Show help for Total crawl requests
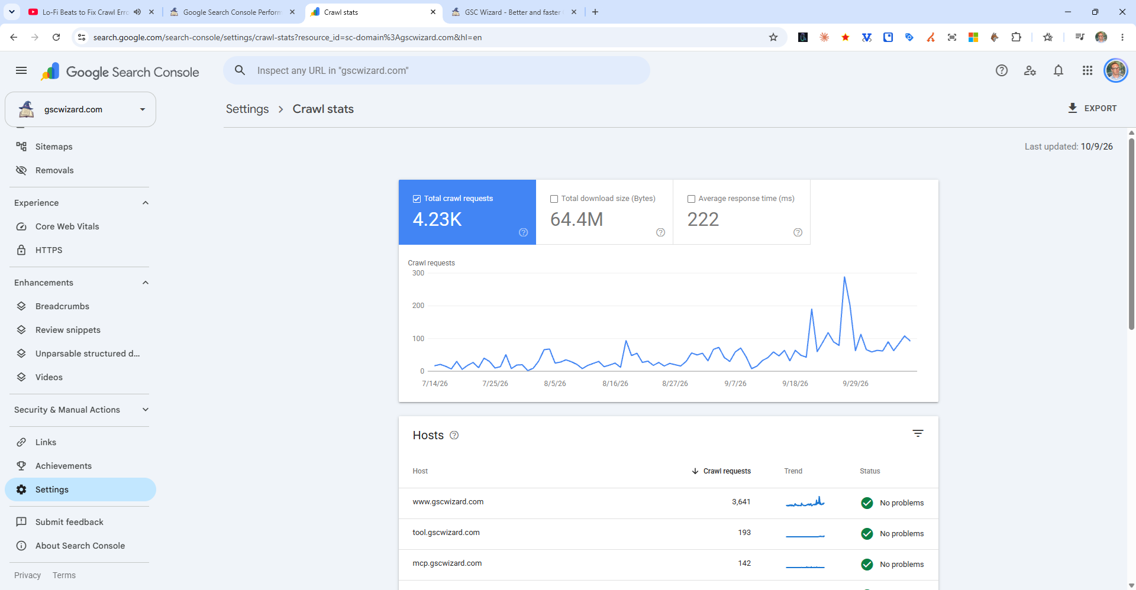1136x590 pixels. click(524, 232)
